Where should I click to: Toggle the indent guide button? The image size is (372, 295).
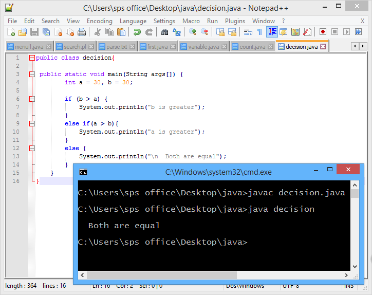272,32
